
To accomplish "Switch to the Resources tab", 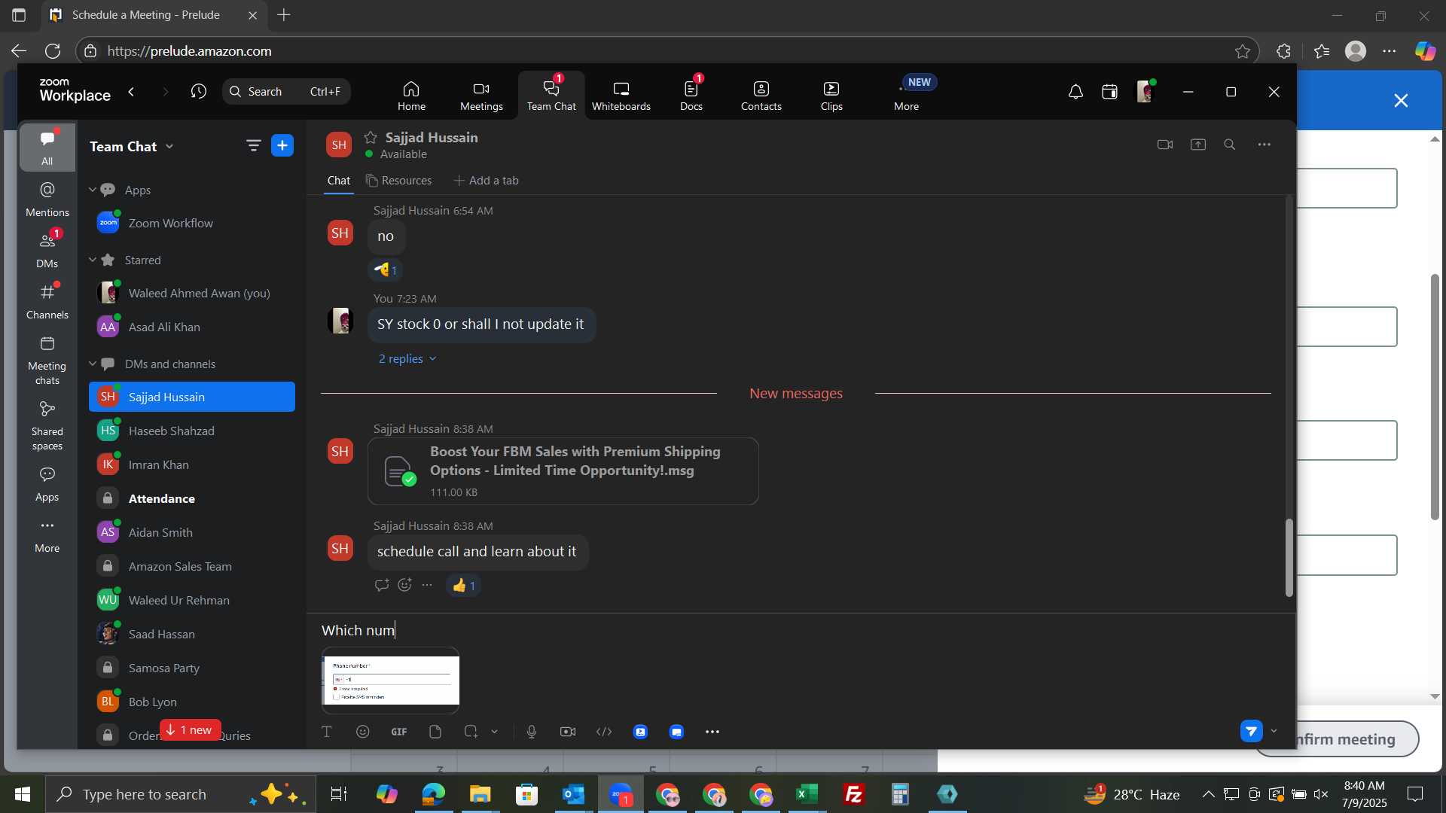I will [x=399, y=181].
